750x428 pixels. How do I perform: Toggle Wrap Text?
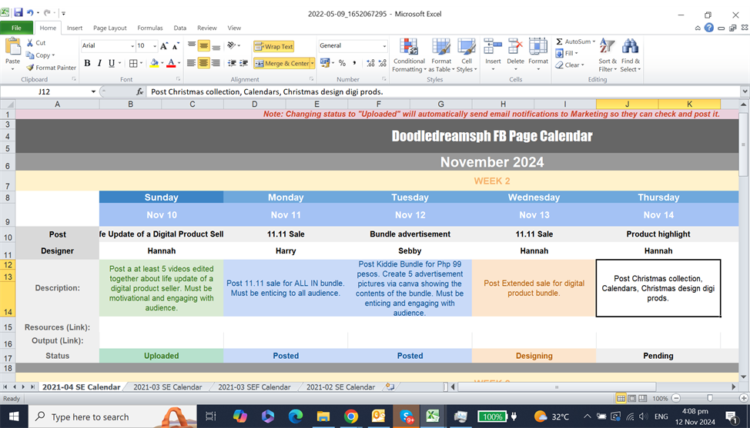click(x=273, y=46)
